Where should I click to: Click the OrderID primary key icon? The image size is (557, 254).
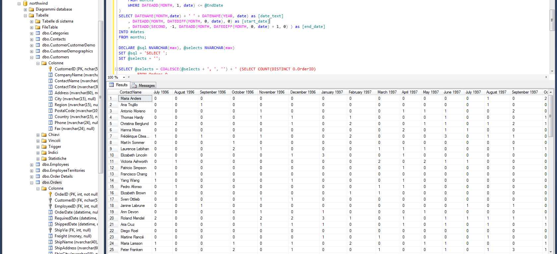(x=50, y=194)
